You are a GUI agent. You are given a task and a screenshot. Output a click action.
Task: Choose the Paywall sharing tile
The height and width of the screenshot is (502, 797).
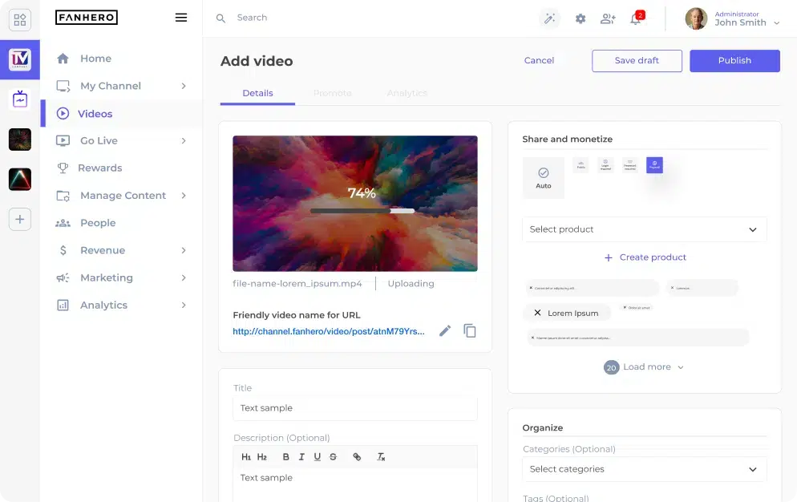pyautogui.click(x=654, y=165)
